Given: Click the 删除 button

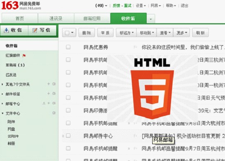Looking at the screenshot, I should click(x=87, y=33).
